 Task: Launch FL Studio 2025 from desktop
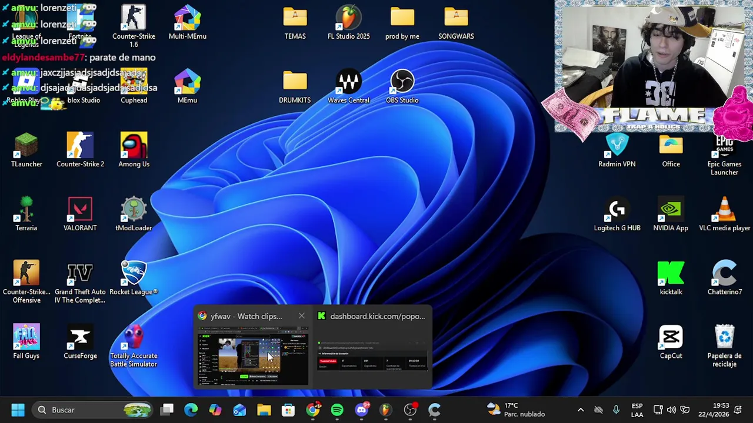tap(348, 22)
